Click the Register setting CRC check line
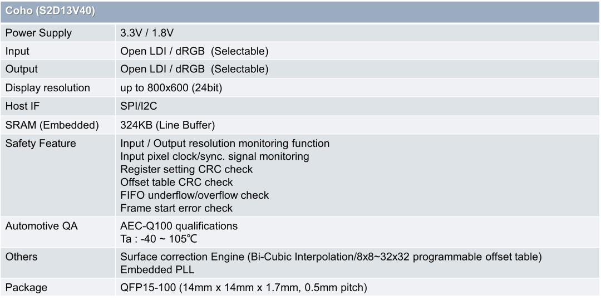Viewport: 601px width, 300px height. [186, 169]
